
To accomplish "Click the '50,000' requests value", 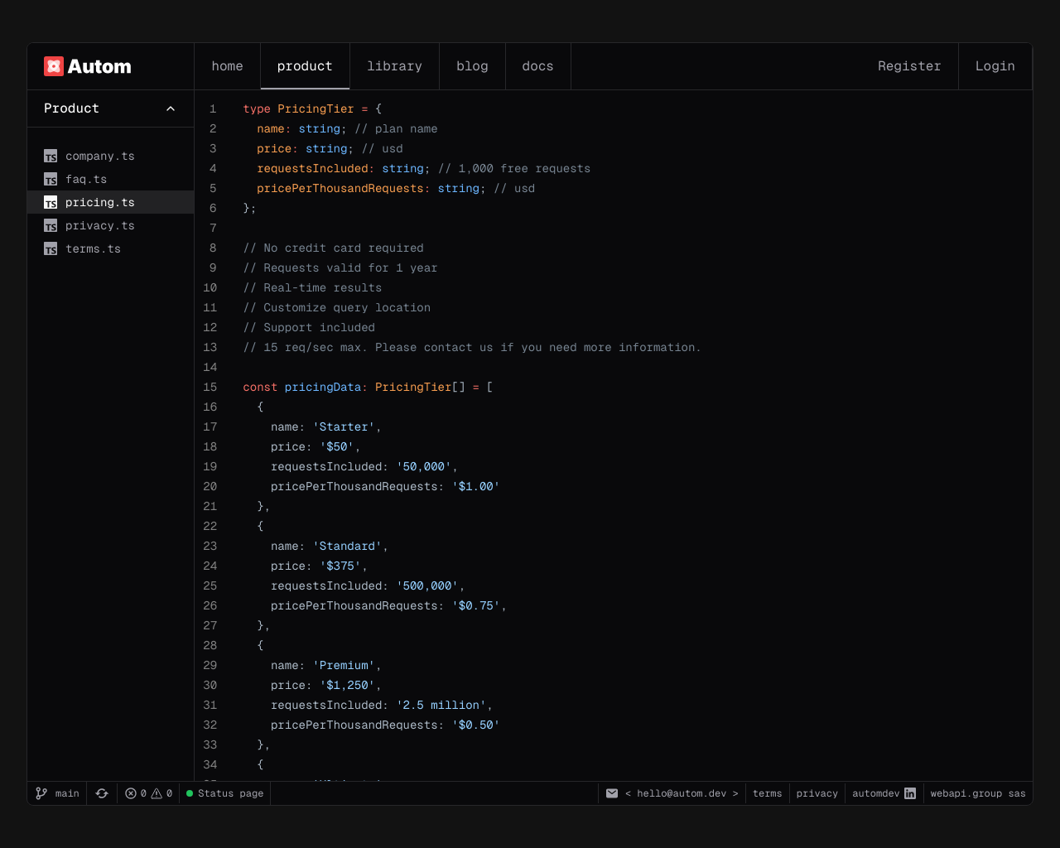I will pos(424,466).
